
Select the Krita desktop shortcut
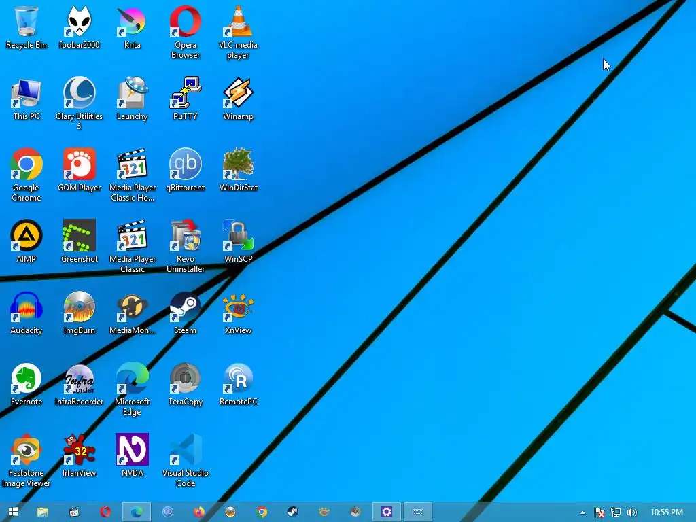pos(133,27)
